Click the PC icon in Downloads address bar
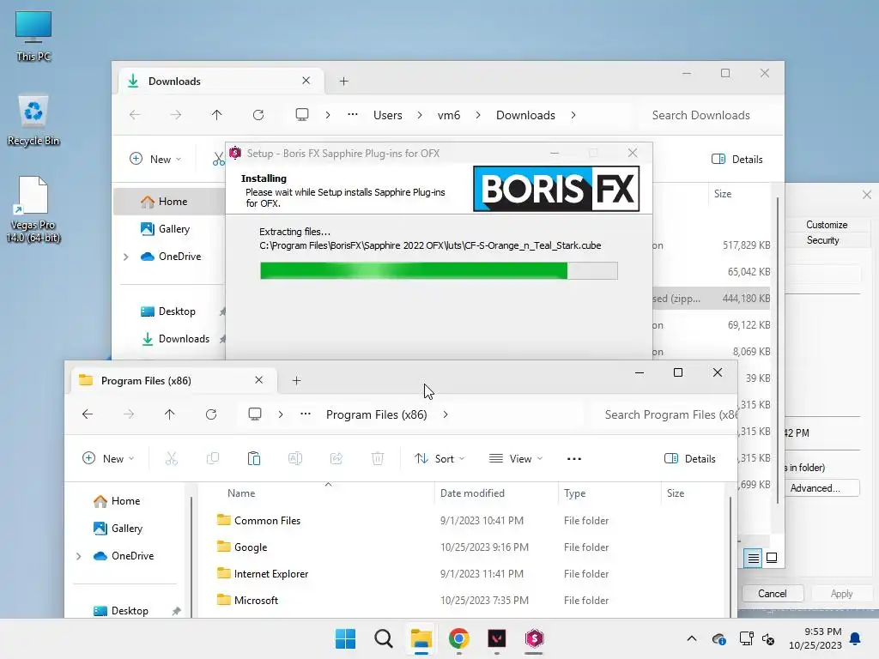879x659 pixels. pos(302,115)
